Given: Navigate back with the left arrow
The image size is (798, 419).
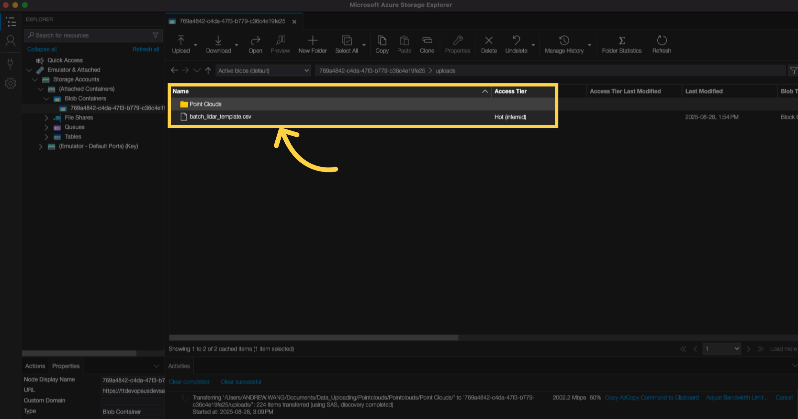Looking at the screenshot, I should [174, 70].
